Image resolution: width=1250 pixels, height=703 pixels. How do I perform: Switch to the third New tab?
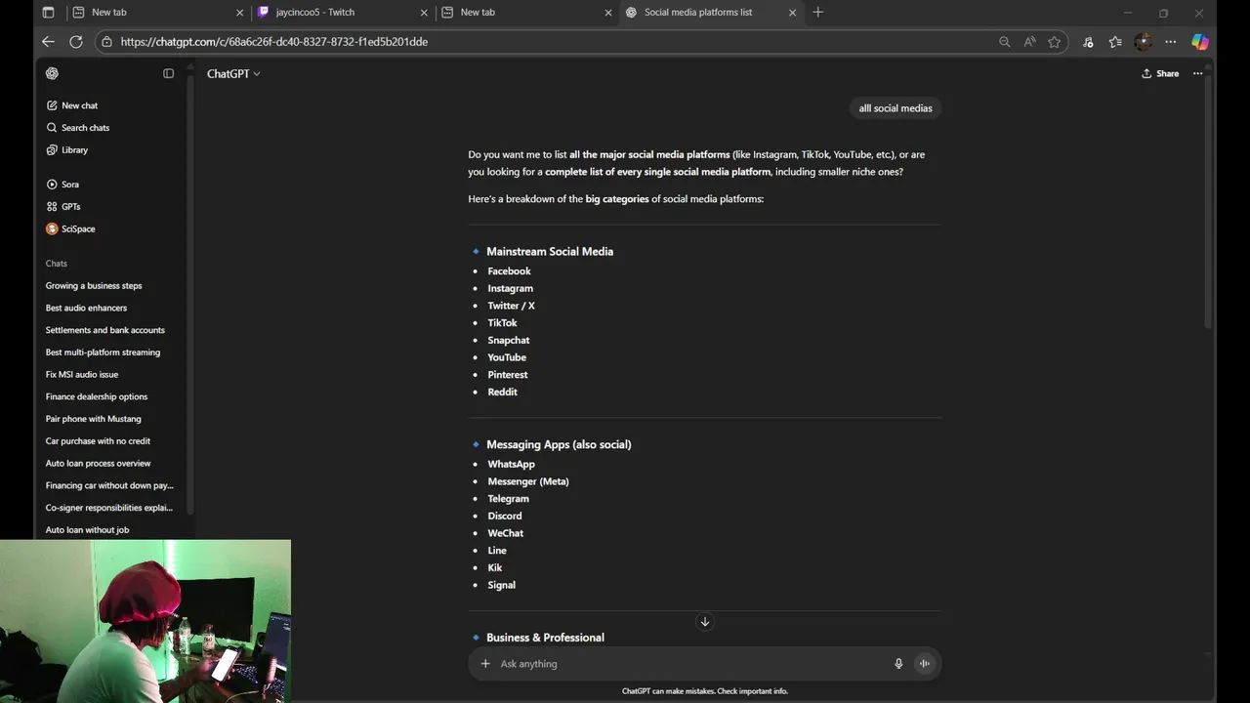click(x=526, y=13)
